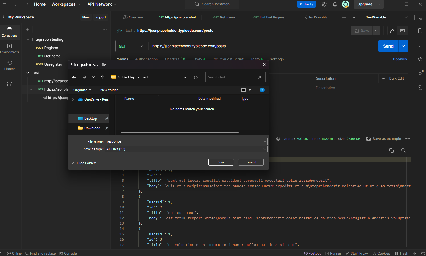Image resolution: width=426 pixels, height=256 pixels.
Task: Create new collection with plus icon
Action: click(x=28, y=29)
